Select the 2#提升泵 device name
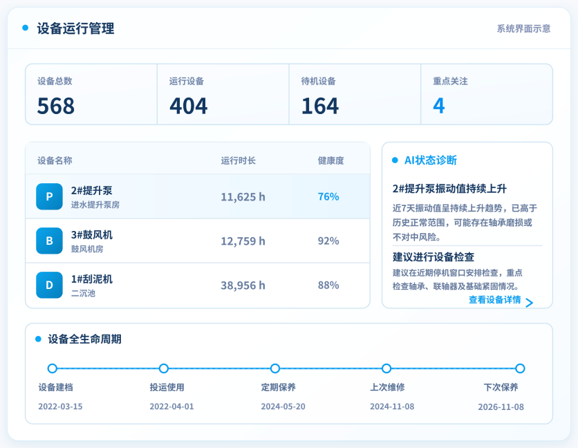Image resolution: width=578 pixels, height=448 pixels. 92,191
